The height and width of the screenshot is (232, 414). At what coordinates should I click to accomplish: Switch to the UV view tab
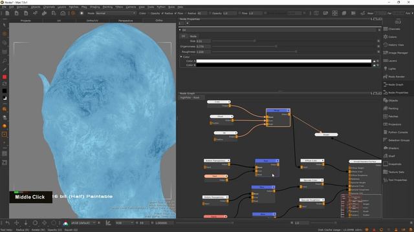[59, 21]
